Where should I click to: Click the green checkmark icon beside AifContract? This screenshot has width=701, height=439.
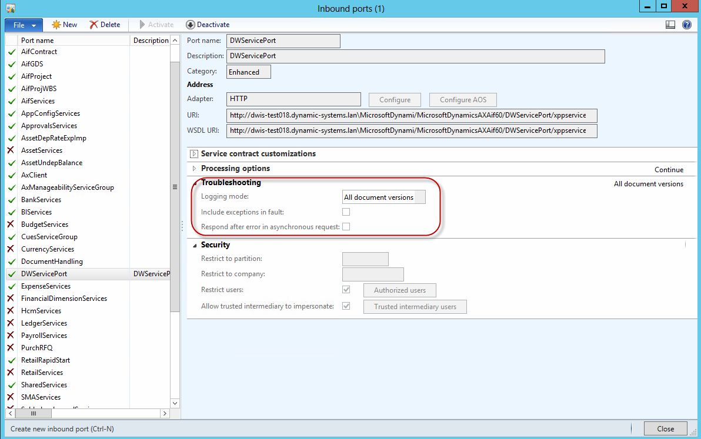[11, 52]
